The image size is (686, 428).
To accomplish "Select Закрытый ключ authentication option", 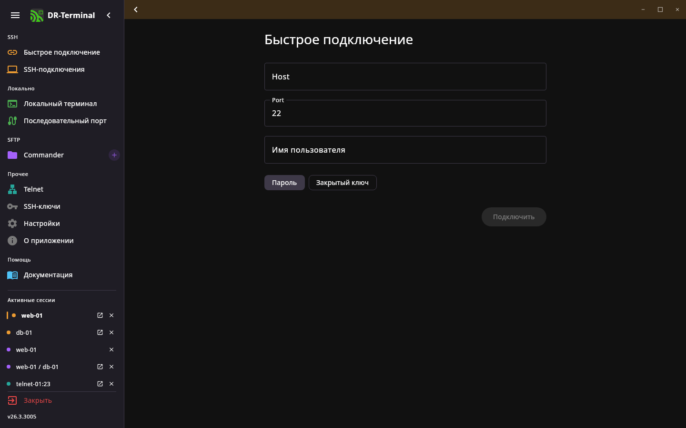I will [x=343, y=183].
